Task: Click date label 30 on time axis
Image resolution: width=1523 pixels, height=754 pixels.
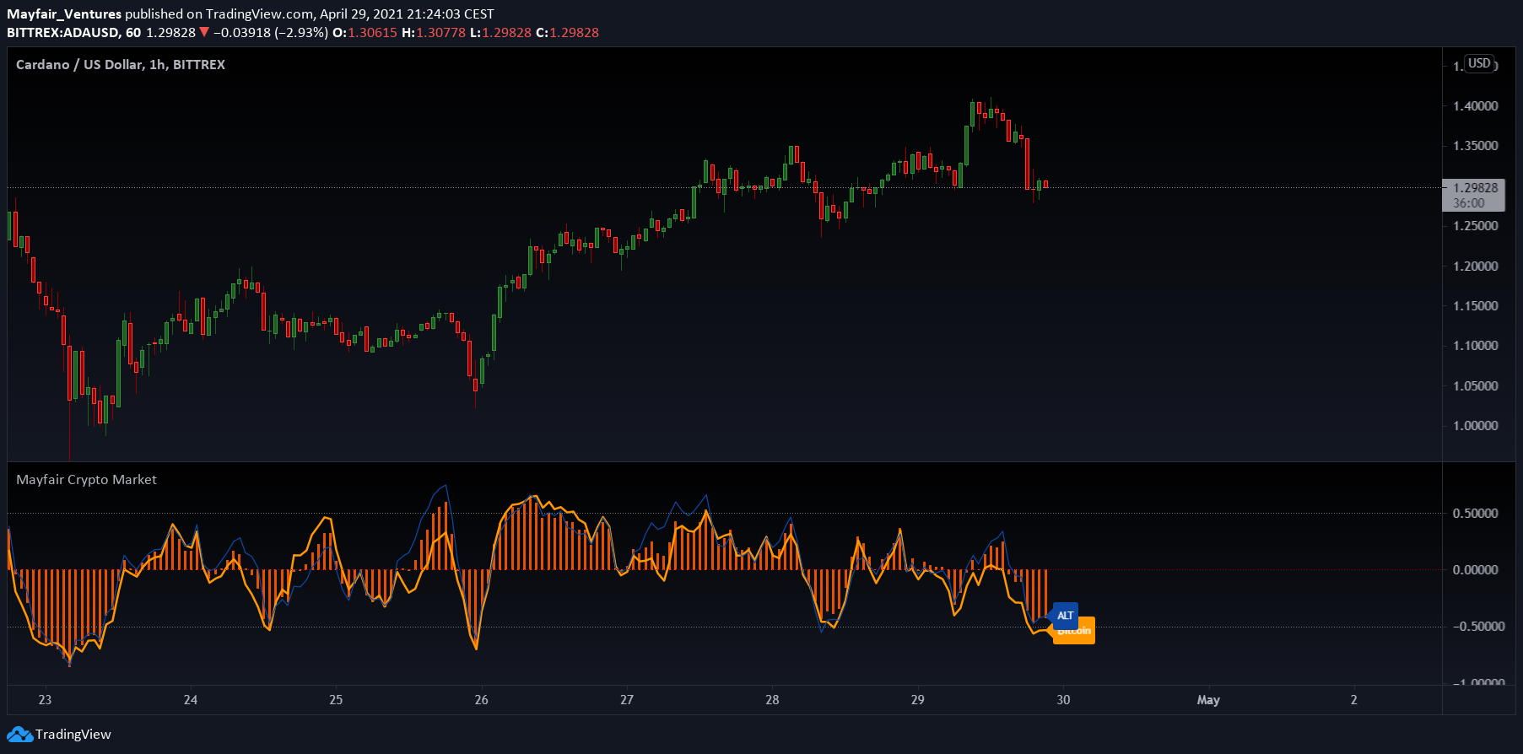Action: 1063,700
